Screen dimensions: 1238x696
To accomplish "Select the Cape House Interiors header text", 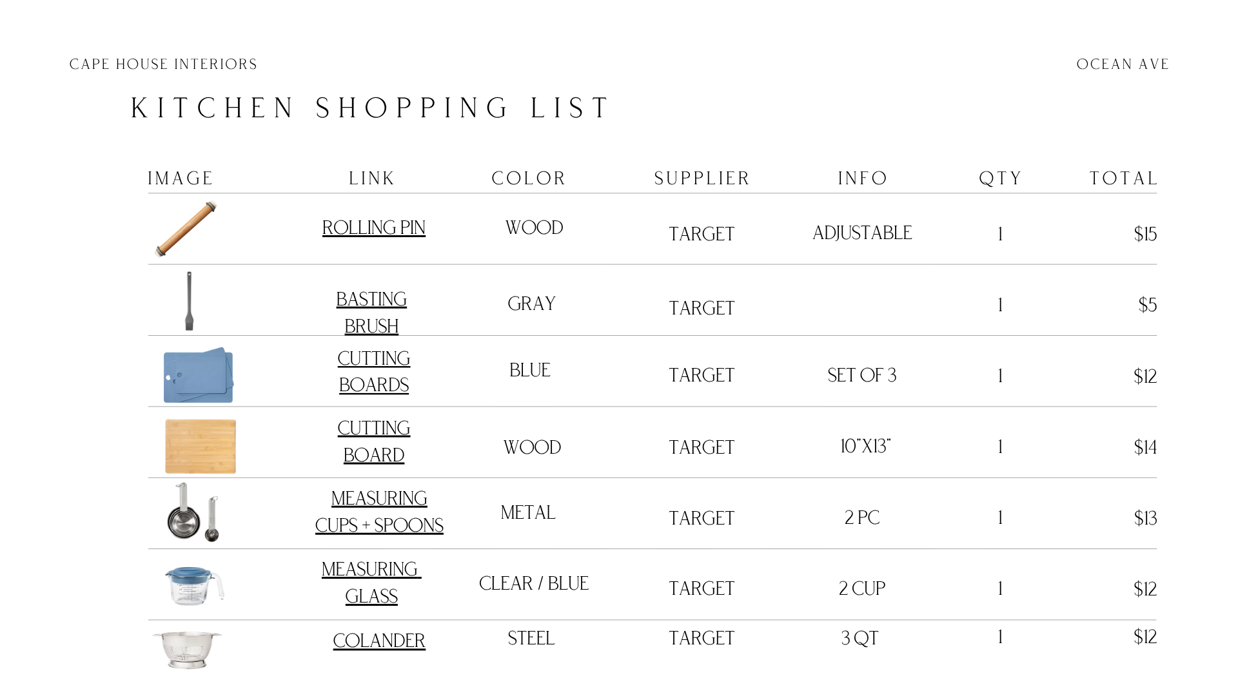I will 163,64.
